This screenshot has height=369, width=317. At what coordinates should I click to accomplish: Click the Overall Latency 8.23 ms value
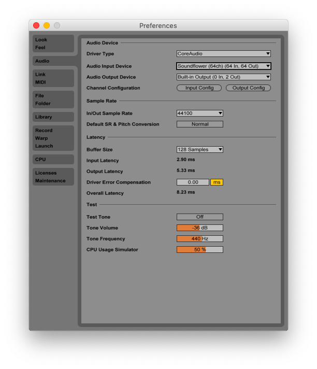click(x=186, y=192)
